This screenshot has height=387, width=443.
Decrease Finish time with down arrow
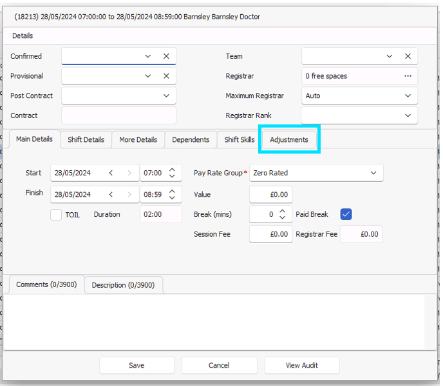pos(172,197)
